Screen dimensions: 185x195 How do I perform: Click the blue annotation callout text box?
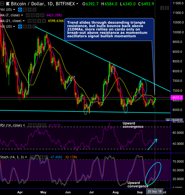tap(109, 29)
